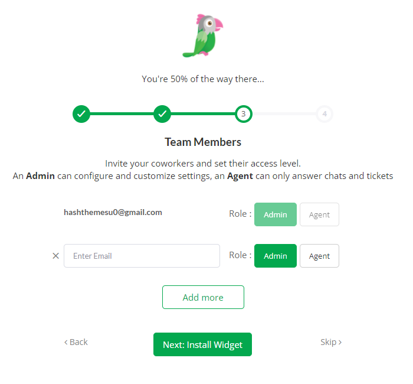Image resolution: width=413 pixels, height=384 pixels.
Task: Choose Agent role for the new email row
Action: coord(320,256)
